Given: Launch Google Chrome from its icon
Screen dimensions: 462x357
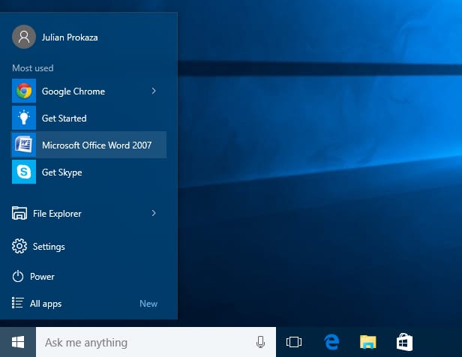Looking at the screenshot, I should (24, 91).
